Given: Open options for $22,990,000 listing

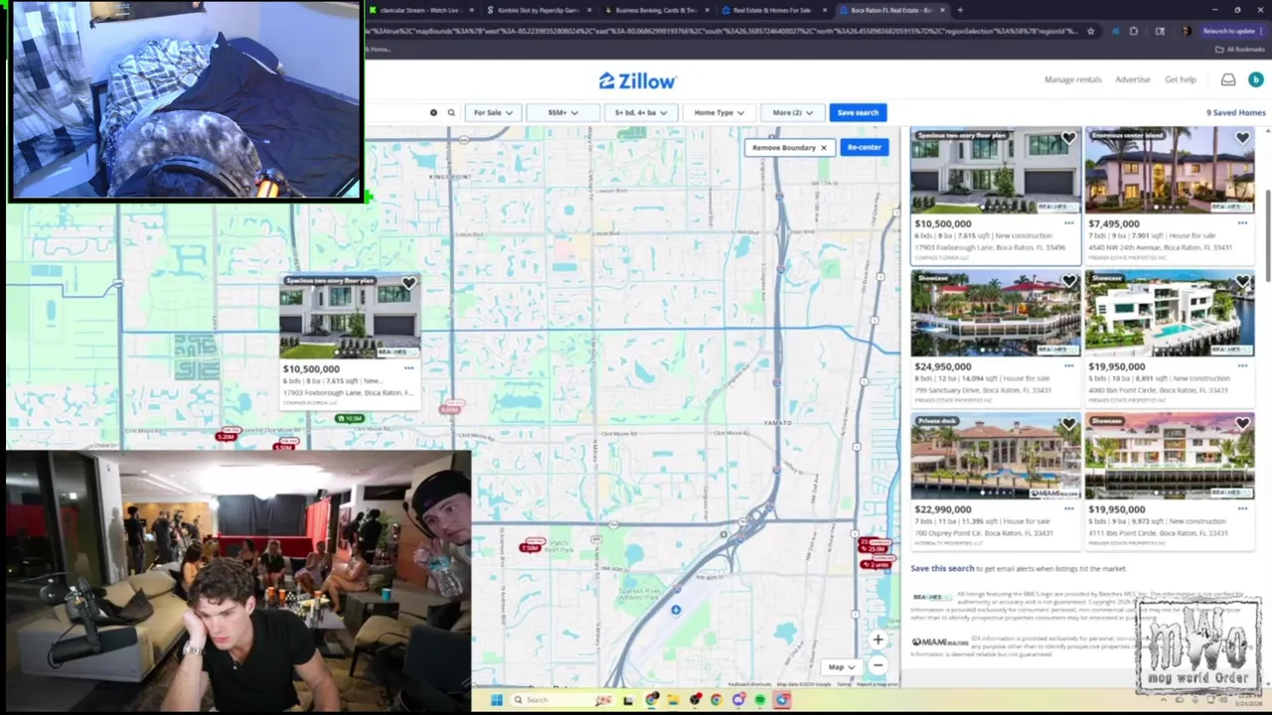Looking at the screenshot, I should [x=1068, y=509].
